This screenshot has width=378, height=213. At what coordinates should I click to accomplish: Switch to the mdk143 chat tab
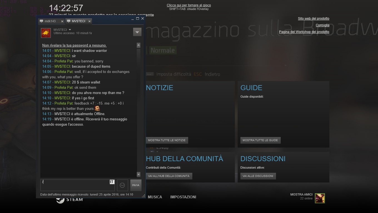point(50,21)
